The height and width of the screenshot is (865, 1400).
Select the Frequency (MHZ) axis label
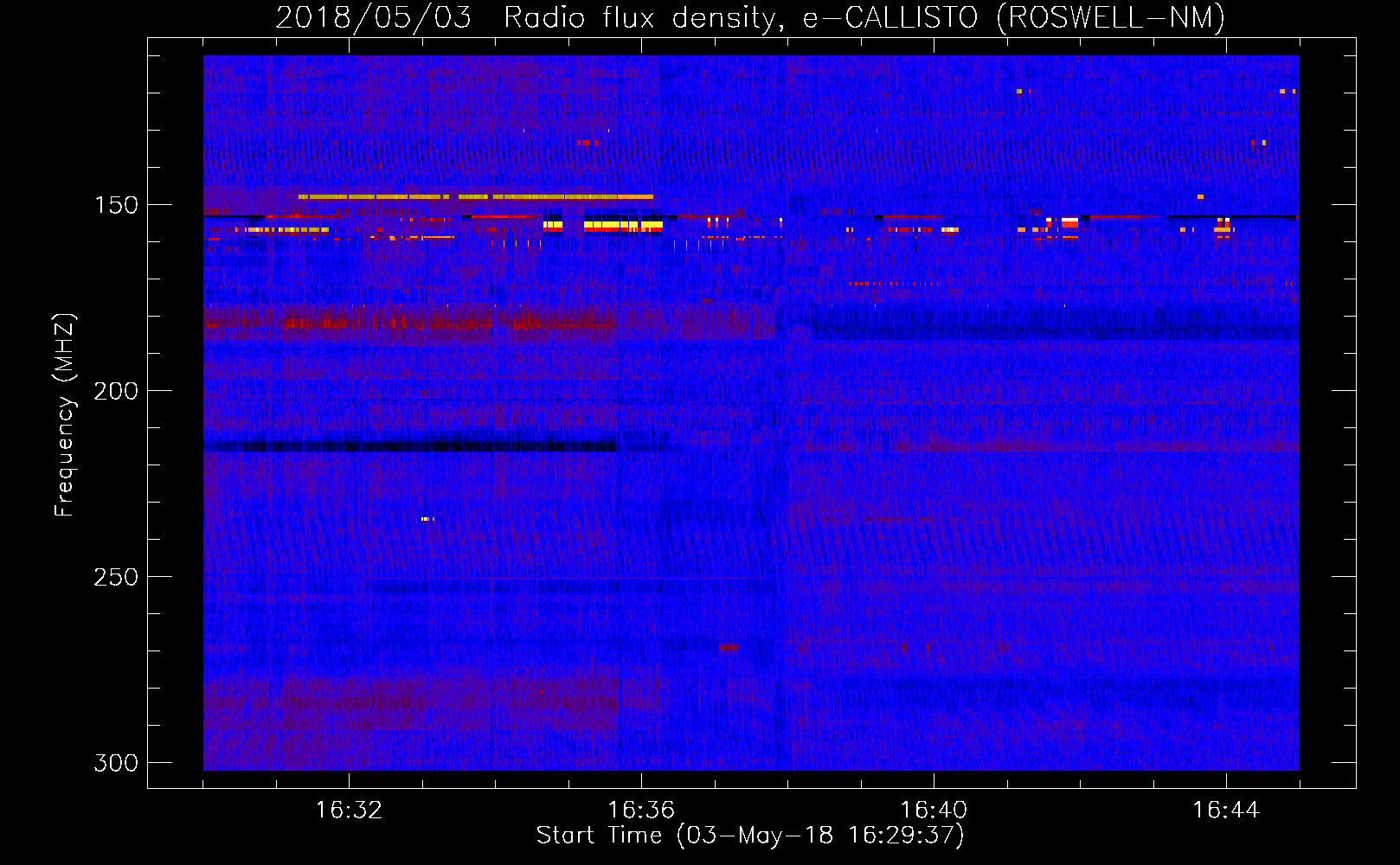tap(64, 414)
